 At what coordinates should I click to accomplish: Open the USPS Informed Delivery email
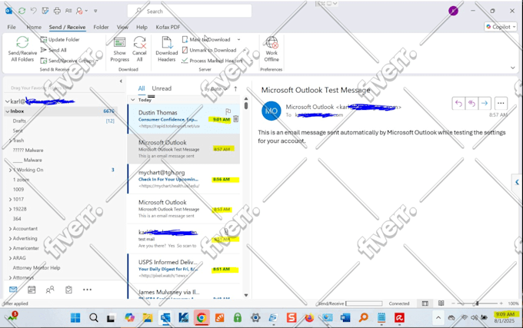[x=184, y=269]
